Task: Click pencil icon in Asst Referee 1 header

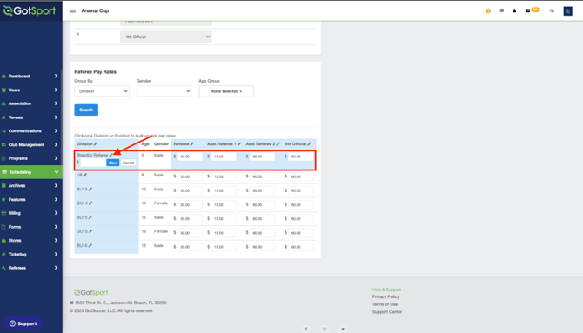Action: pos(239,143)
